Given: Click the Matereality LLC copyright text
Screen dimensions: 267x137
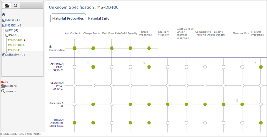Looking at the screenshot, I should coord(20,134).
